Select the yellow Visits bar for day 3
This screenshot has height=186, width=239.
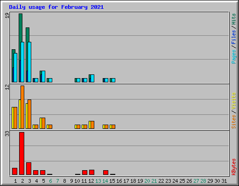(x=27, y=116)
